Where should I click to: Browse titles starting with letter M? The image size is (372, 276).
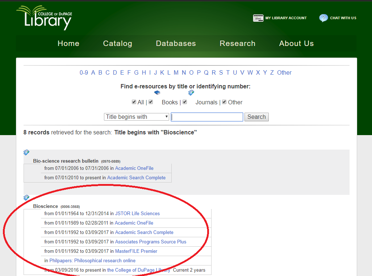coord(176,73)
